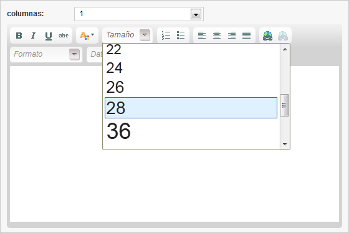Align text to the left
Screen dimensions: 349x233
[x=202, y=35]
